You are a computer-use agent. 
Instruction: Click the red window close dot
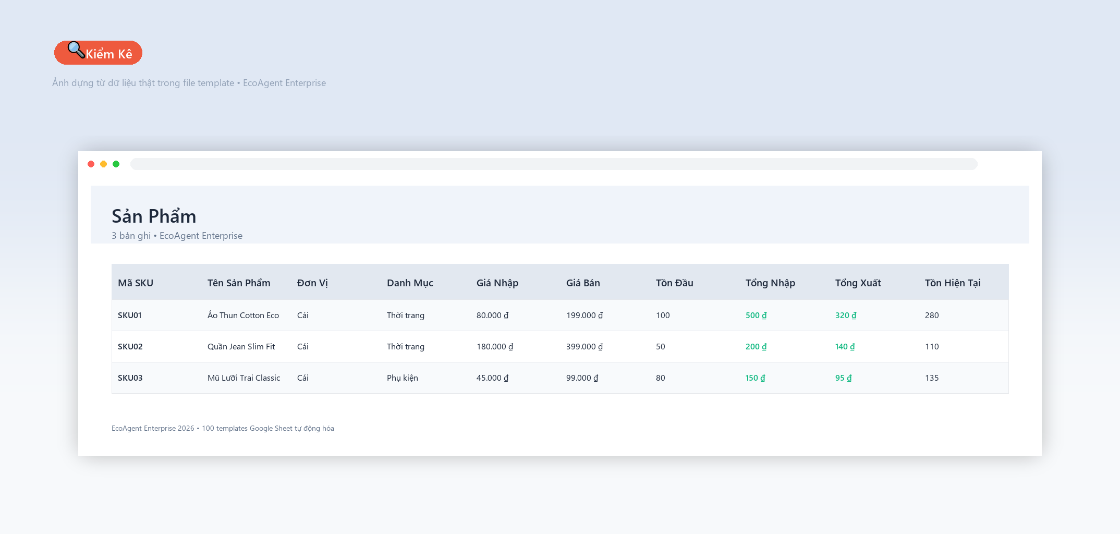(x=91, y=164)
